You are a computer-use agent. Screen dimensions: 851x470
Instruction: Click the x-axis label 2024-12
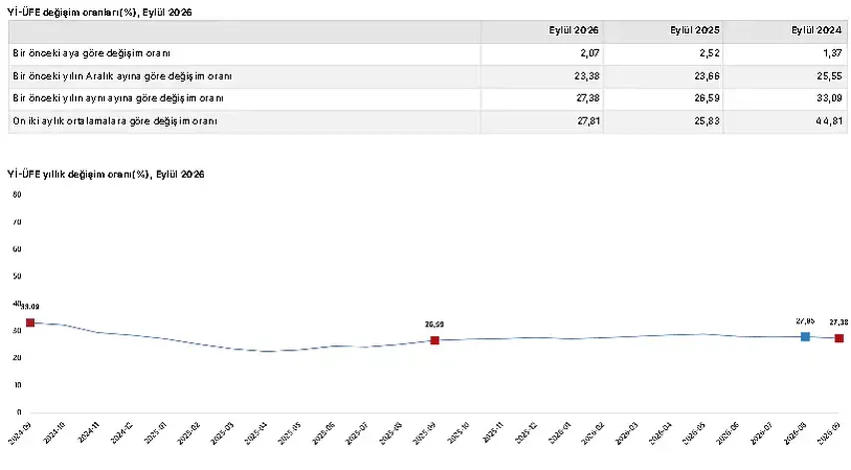[x=122, y=434]
